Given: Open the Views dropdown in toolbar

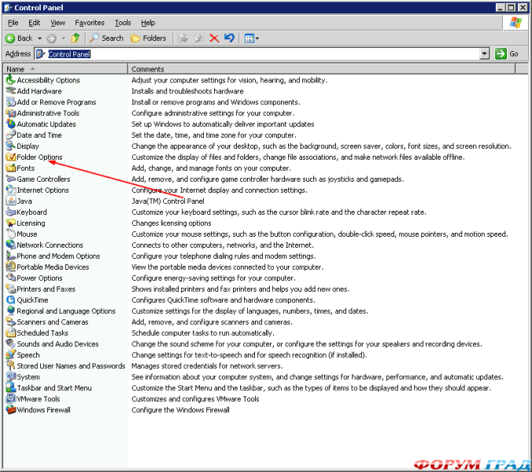Looking at the screenshot, I should pos(252,38).
